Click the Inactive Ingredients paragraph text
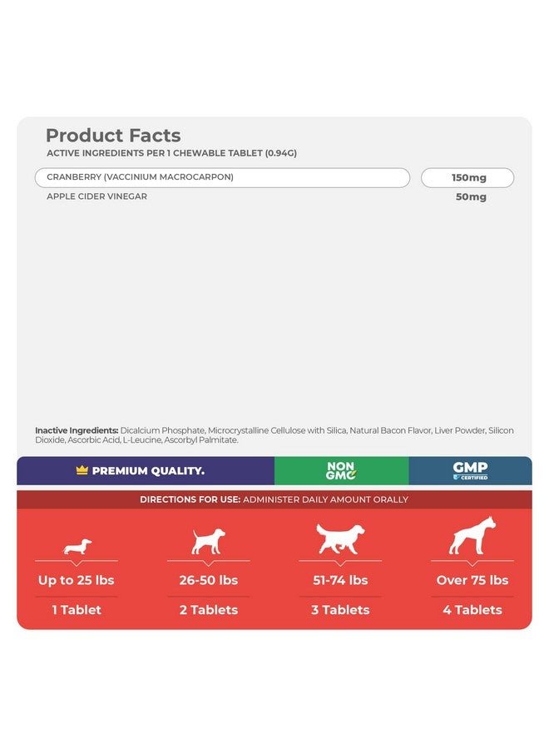The image size is (549, 749). pos(274,435)
